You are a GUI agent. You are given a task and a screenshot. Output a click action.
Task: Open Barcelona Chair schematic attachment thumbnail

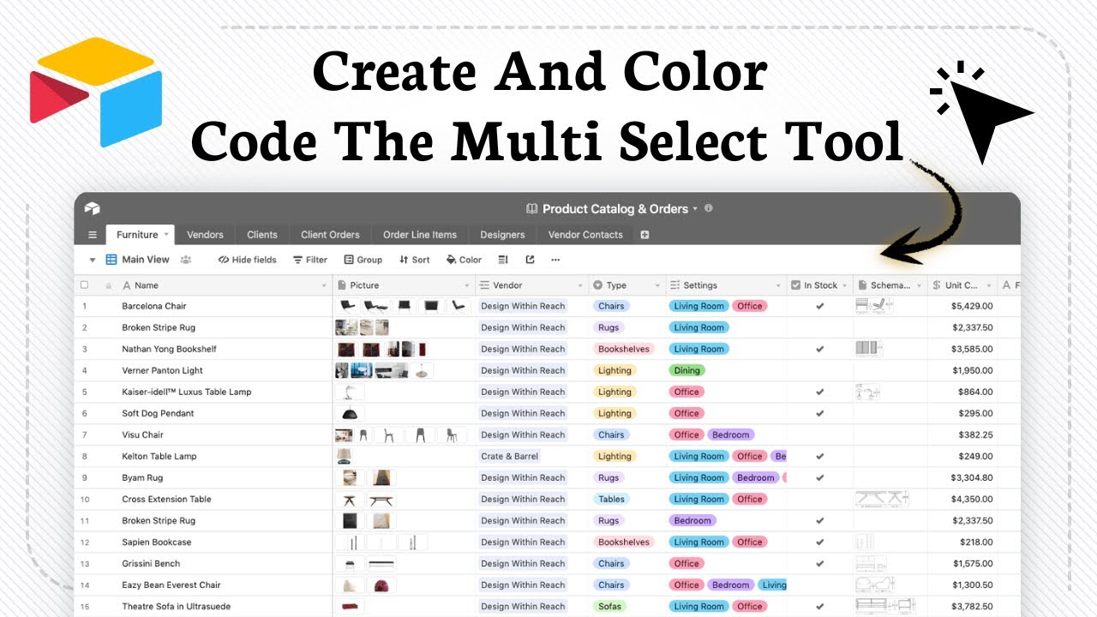click(874, 306)
